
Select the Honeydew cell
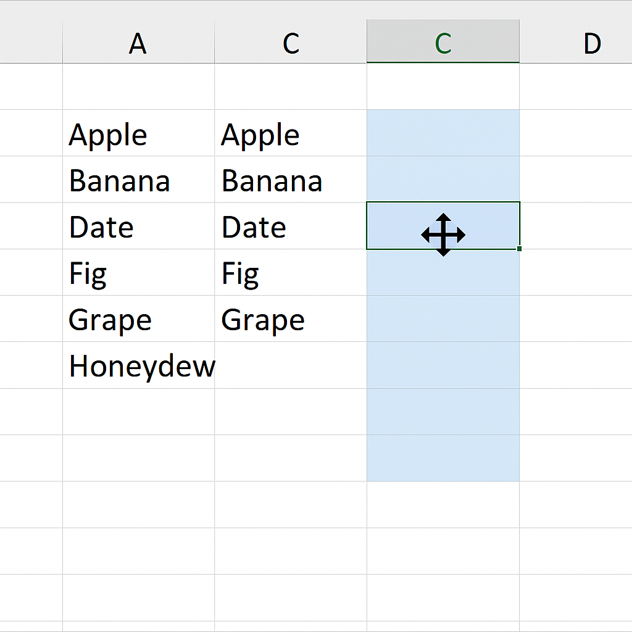click(x=138, y=365)
